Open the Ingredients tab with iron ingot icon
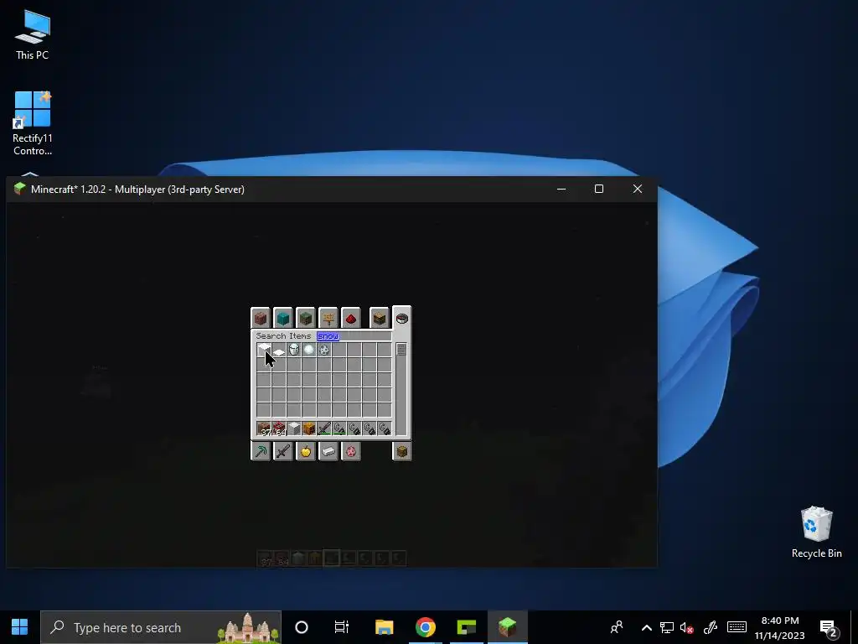Viewport: 858px width, 644px height. (328, 451)
